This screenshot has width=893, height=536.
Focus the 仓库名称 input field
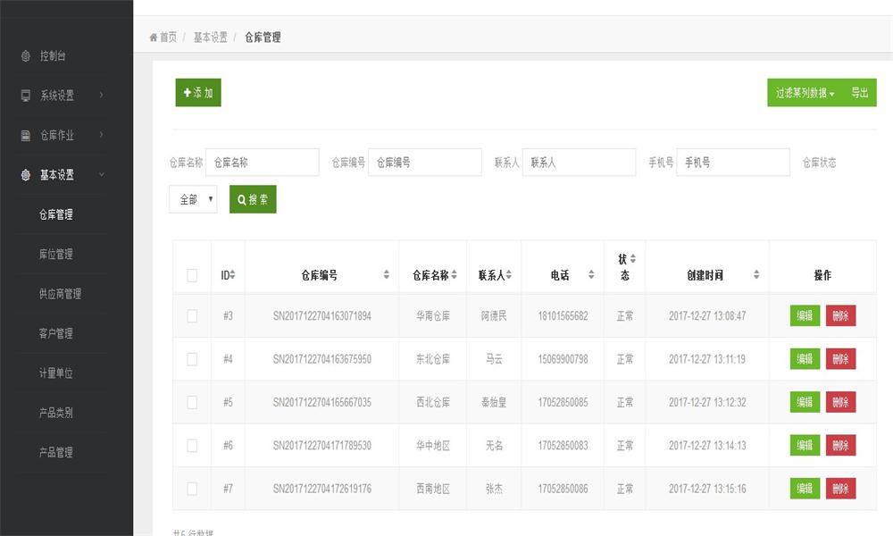(262, 163)
